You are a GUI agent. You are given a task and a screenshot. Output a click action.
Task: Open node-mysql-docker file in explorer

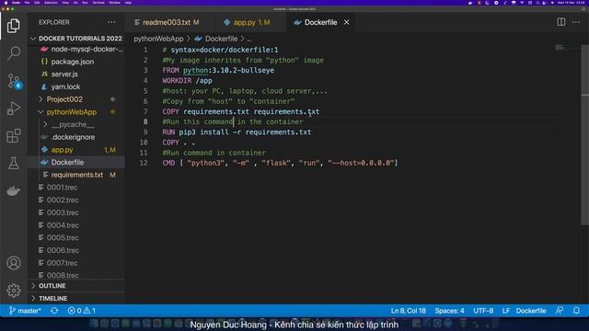(76, 49)
